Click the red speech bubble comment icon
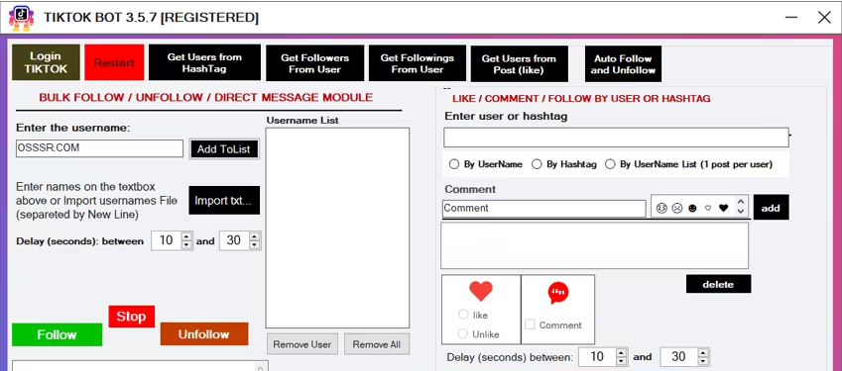Screen dimensions: 842x371 (558, 292)
